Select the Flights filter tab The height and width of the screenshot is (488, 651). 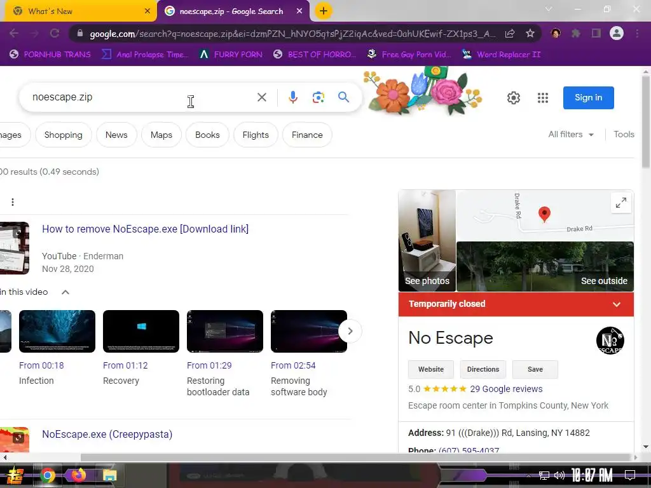pos(256,135)
